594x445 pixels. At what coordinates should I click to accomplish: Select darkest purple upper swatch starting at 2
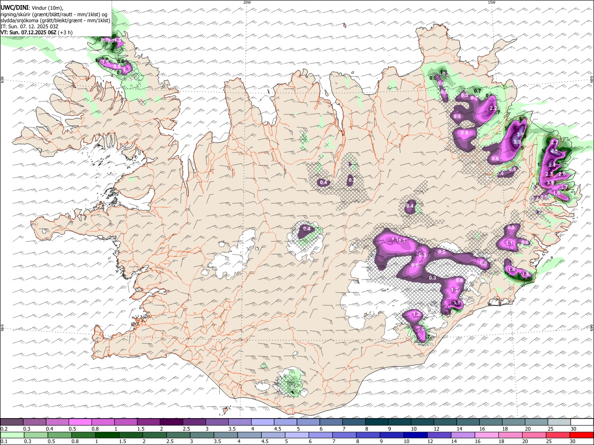171,422
